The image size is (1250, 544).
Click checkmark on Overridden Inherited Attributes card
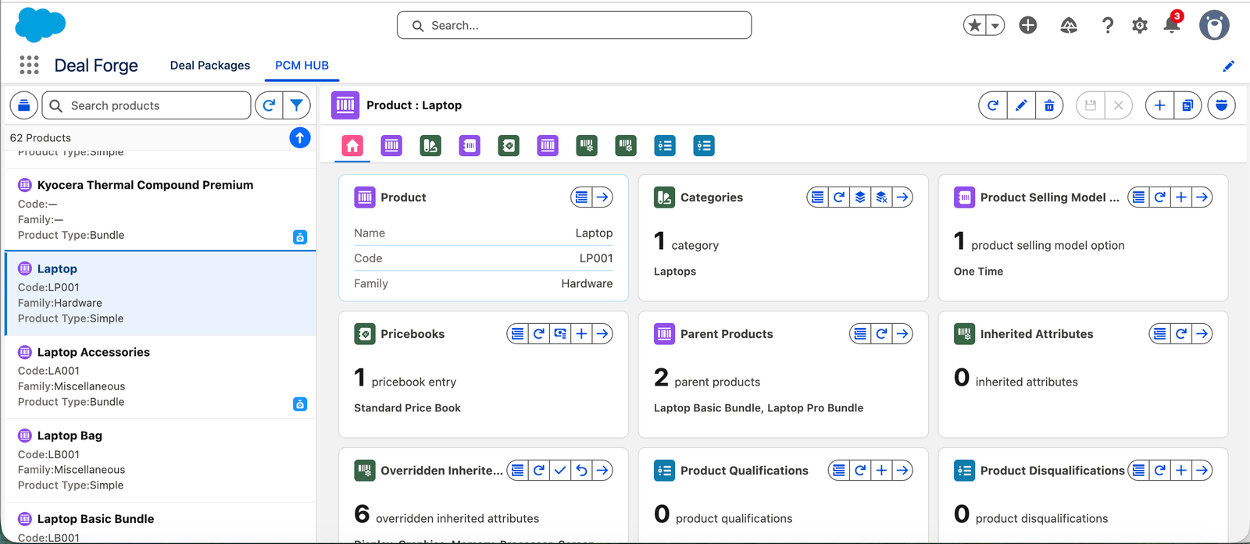point(560,471)
